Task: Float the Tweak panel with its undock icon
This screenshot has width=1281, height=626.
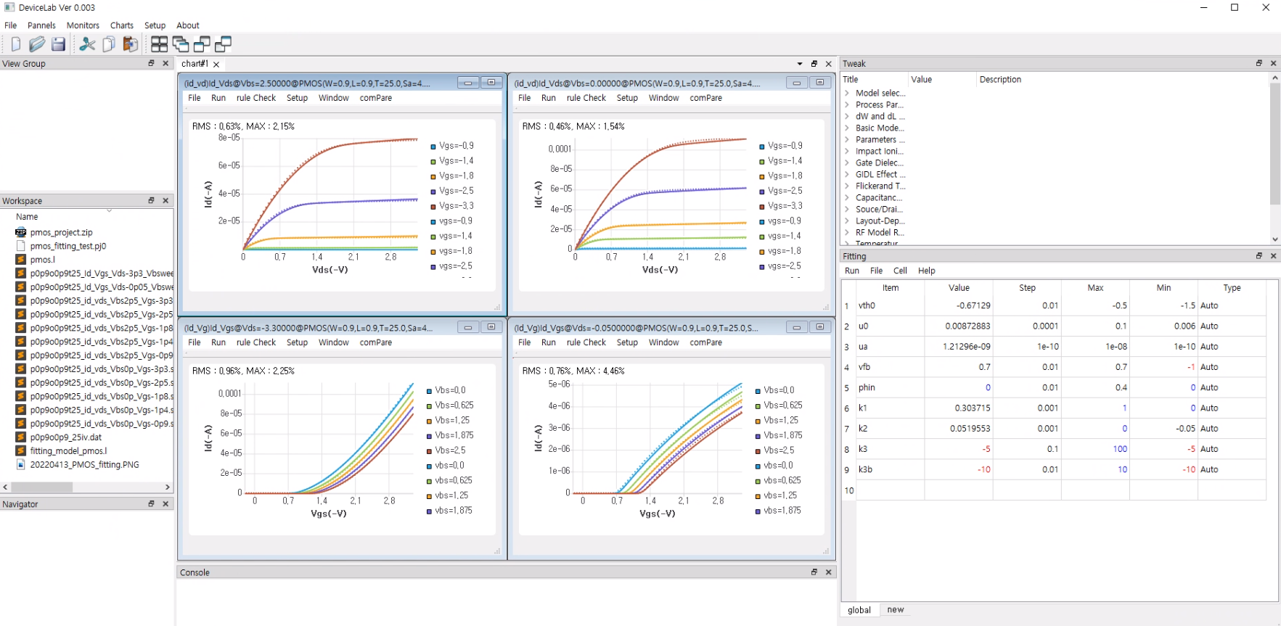Action: tap(1259, 63)
